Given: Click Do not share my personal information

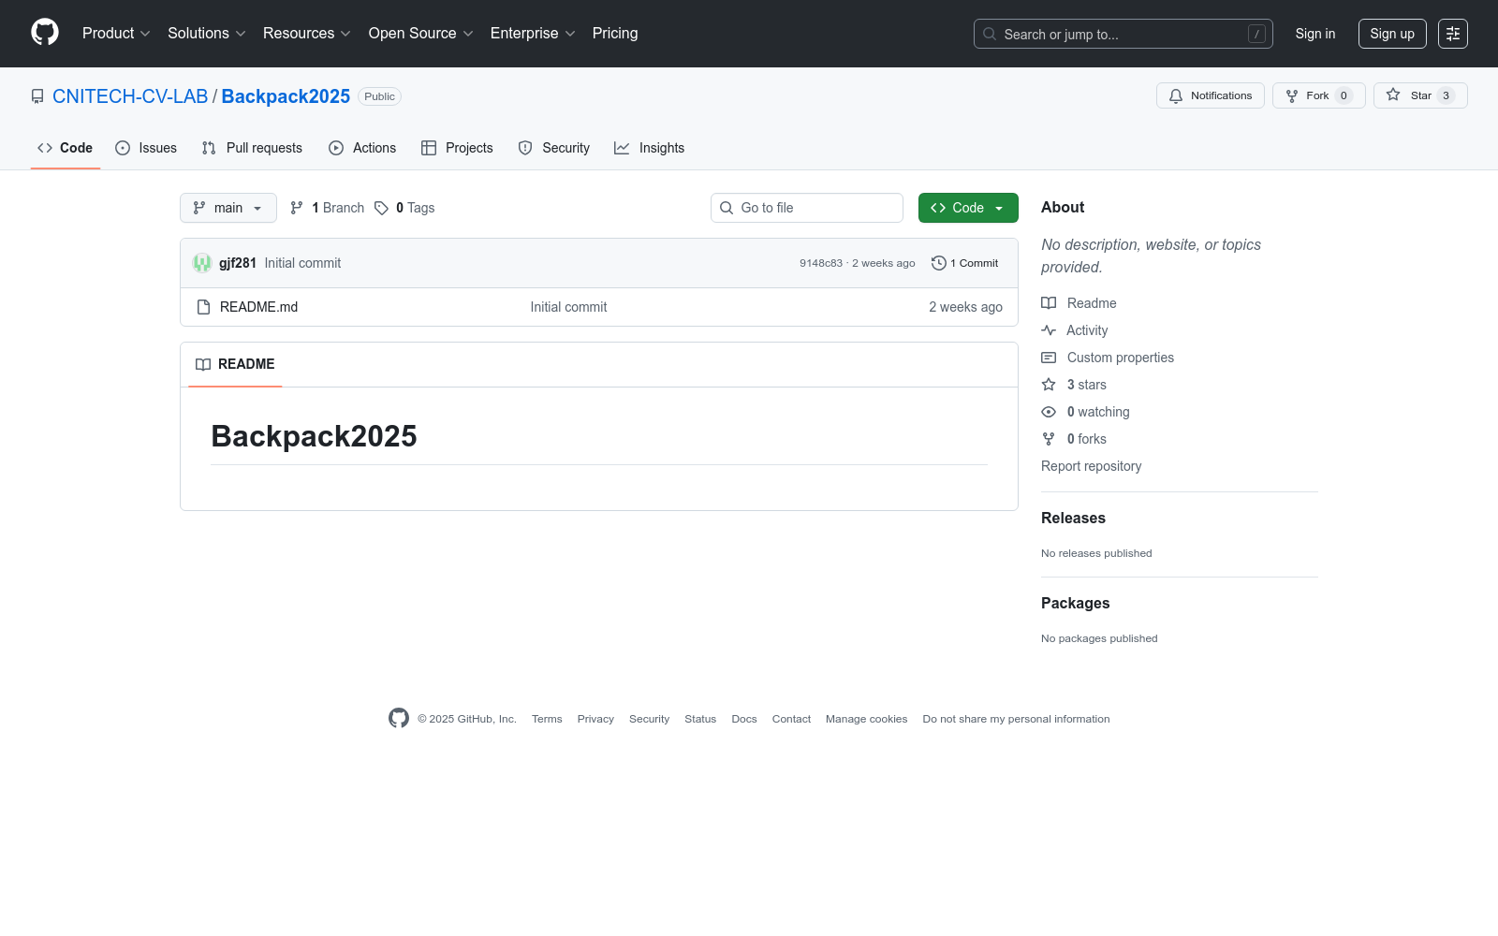Looking at the screenshot, I should point(1016,719).
